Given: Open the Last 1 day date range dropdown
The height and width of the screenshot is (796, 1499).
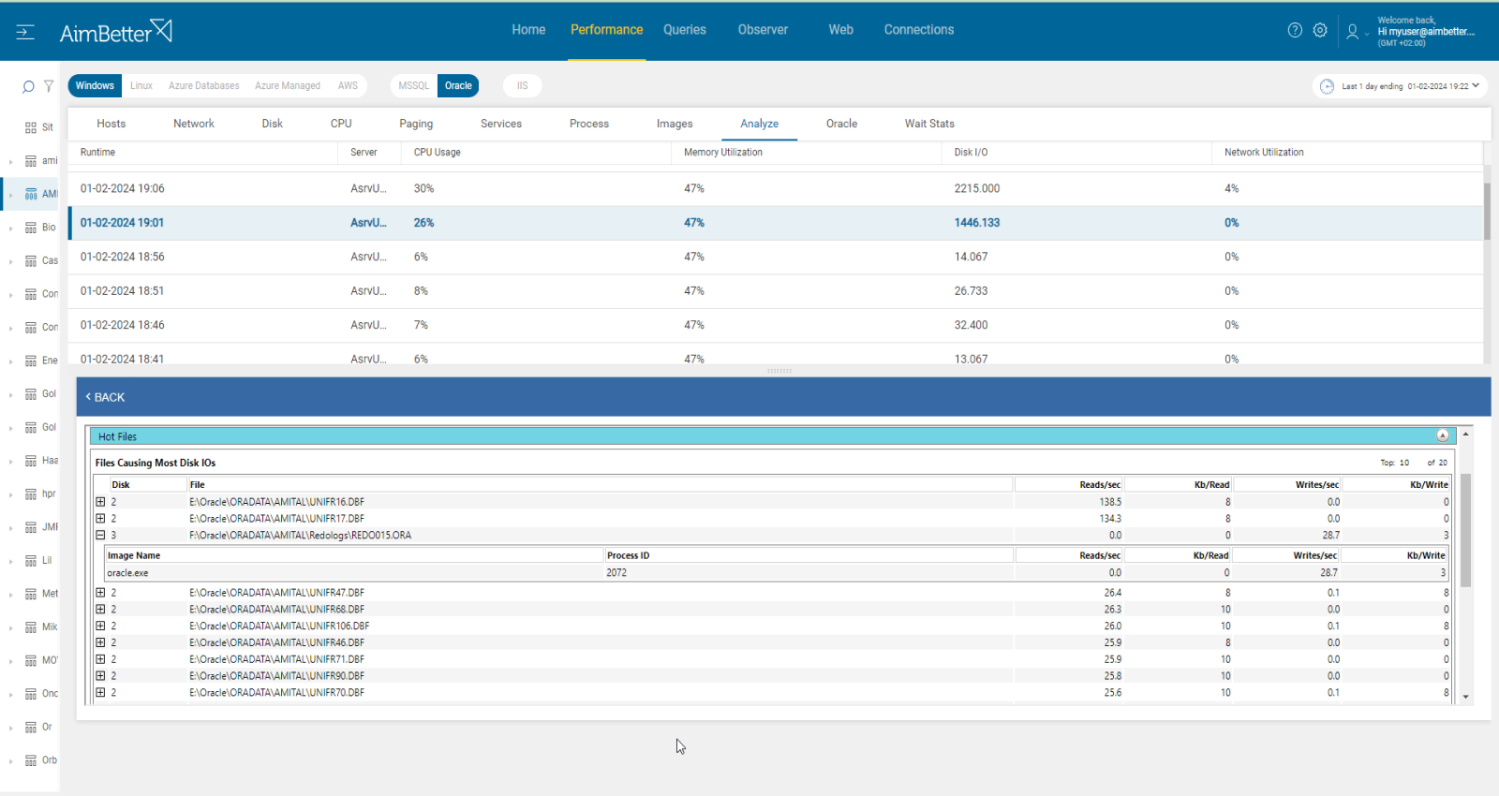Looking at the screenshot, I should (1400, 86).
